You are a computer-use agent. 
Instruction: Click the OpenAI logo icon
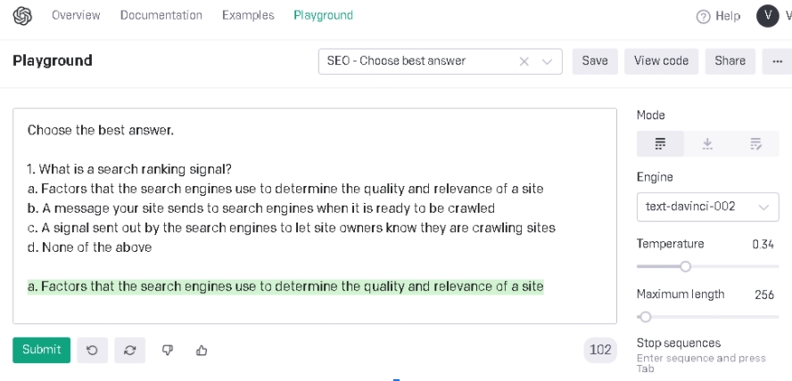(21, 15)
